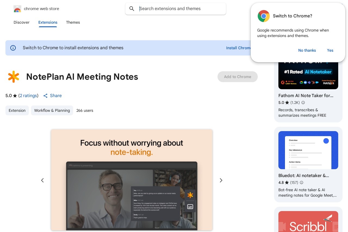This screenshot has height=232, width=348.
Task: Open the Fathom AI Note Taker title
Action: tap(306, 96)
